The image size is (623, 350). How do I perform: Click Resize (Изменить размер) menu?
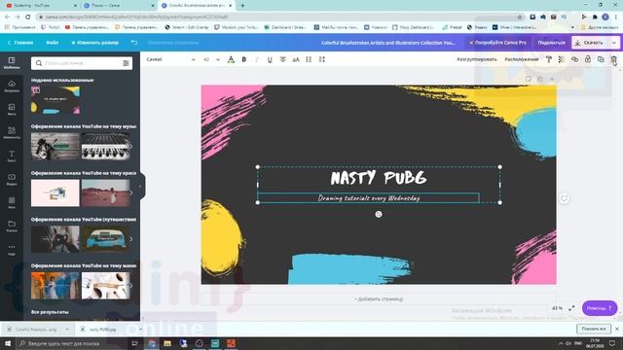tap(95, 43)
